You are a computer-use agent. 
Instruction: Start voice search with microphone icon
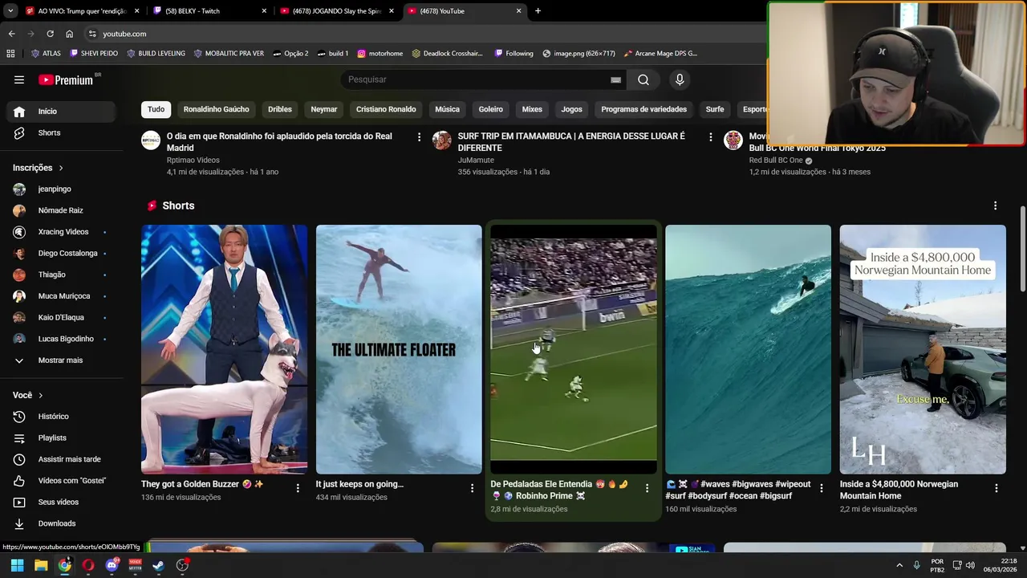click(x=680, y=79)
